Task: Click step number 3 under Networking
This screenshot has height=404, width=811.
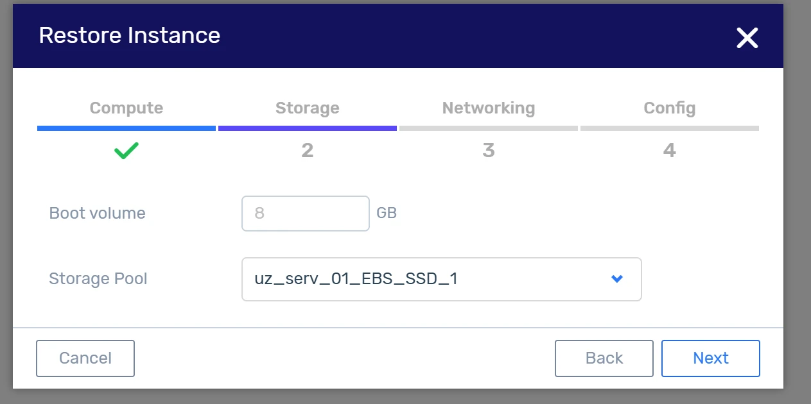Action: 489,151
